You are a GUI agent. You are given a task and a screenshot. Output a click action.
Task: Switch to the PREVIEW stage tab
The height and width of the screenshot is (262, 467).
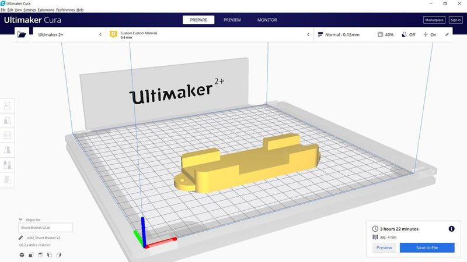[x=232, y=20]
